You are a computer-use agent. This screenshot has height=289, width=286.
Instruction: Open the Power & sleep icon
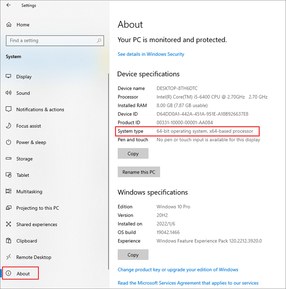(9, 142)
